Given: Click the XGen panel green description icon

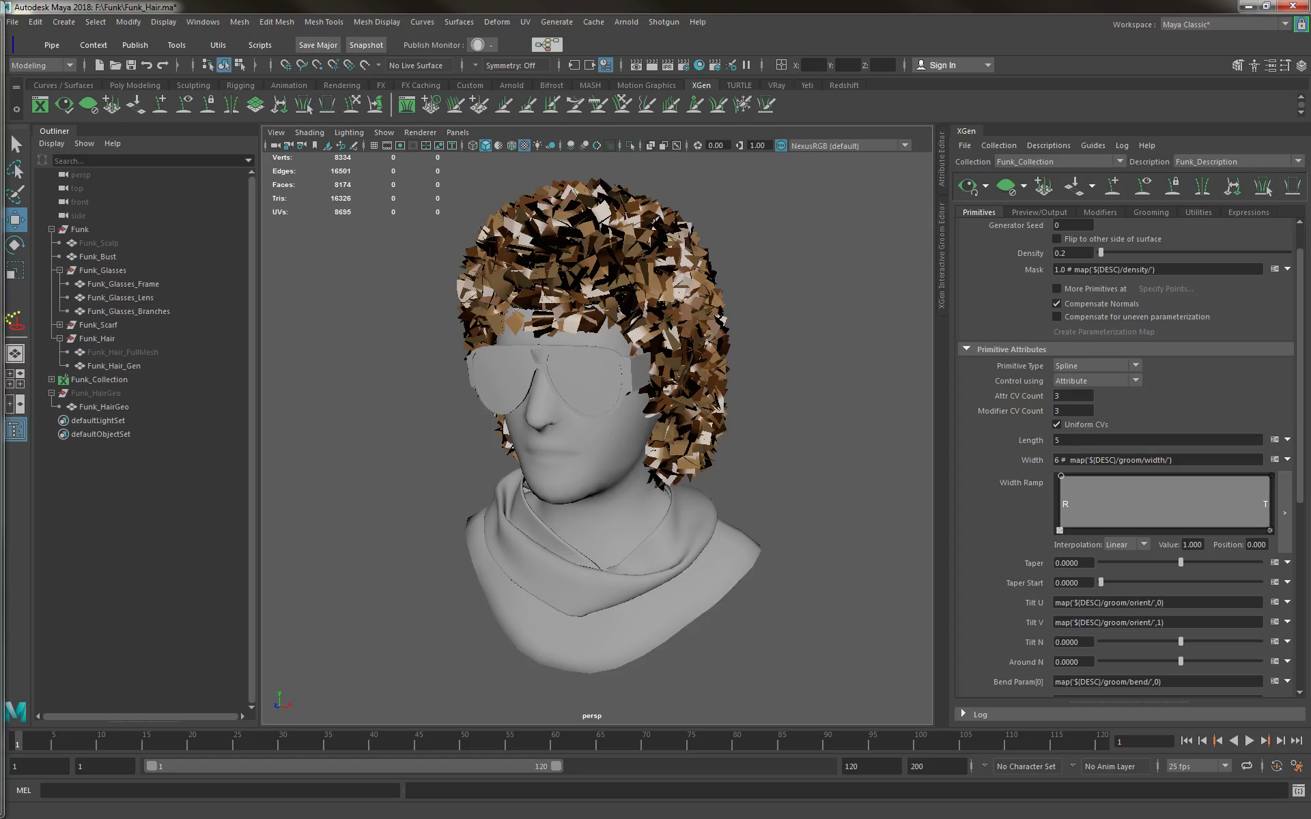Looking at the screenshot, I should click(x=1005, y=186).
